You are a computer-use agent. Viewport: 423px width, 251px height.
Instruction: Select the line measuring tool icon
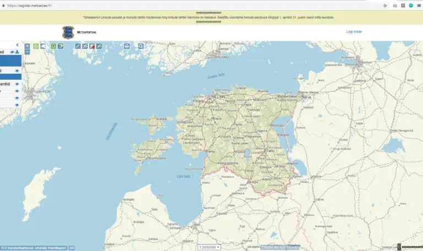(78, 46)
